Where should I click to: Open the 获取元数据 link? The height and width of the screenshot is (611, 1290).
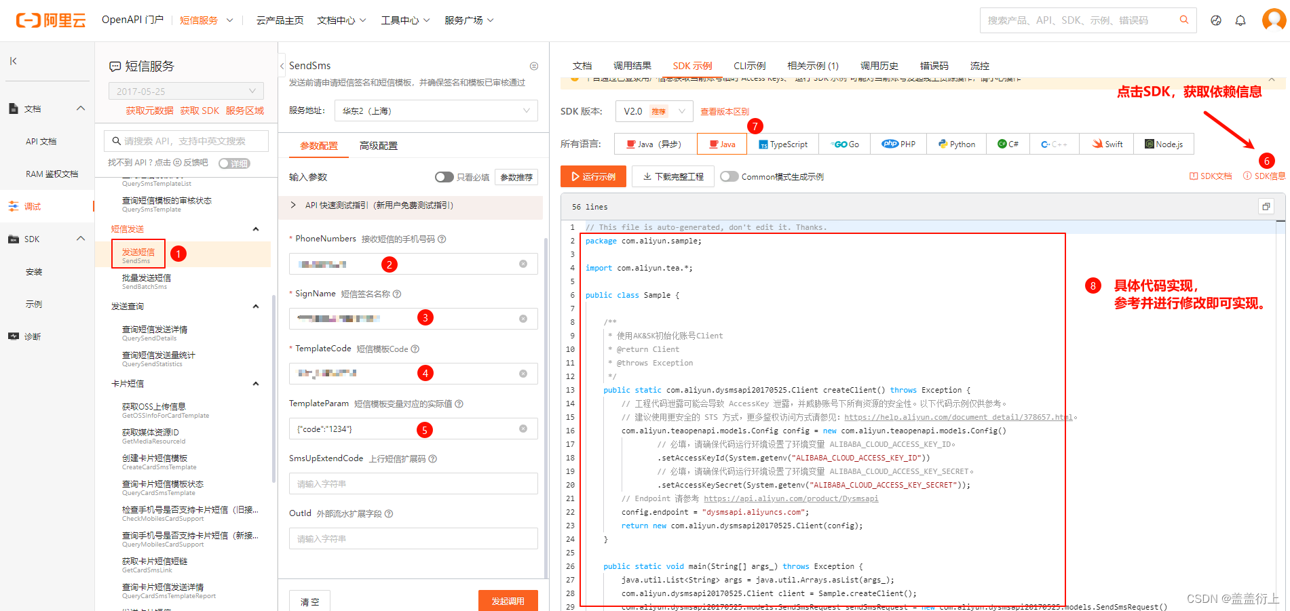pos(149,111)
